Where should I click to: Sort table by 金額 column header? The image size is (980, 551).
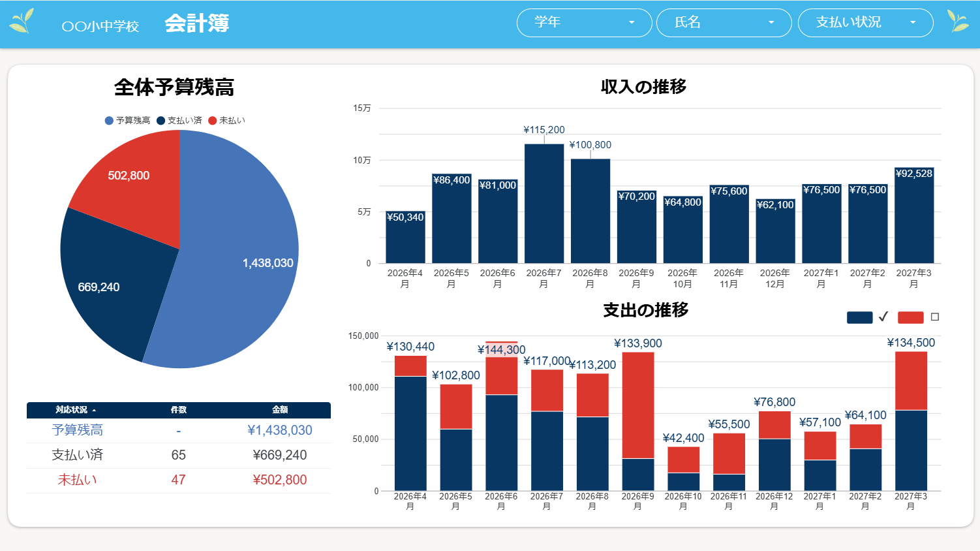pos(280,410)
